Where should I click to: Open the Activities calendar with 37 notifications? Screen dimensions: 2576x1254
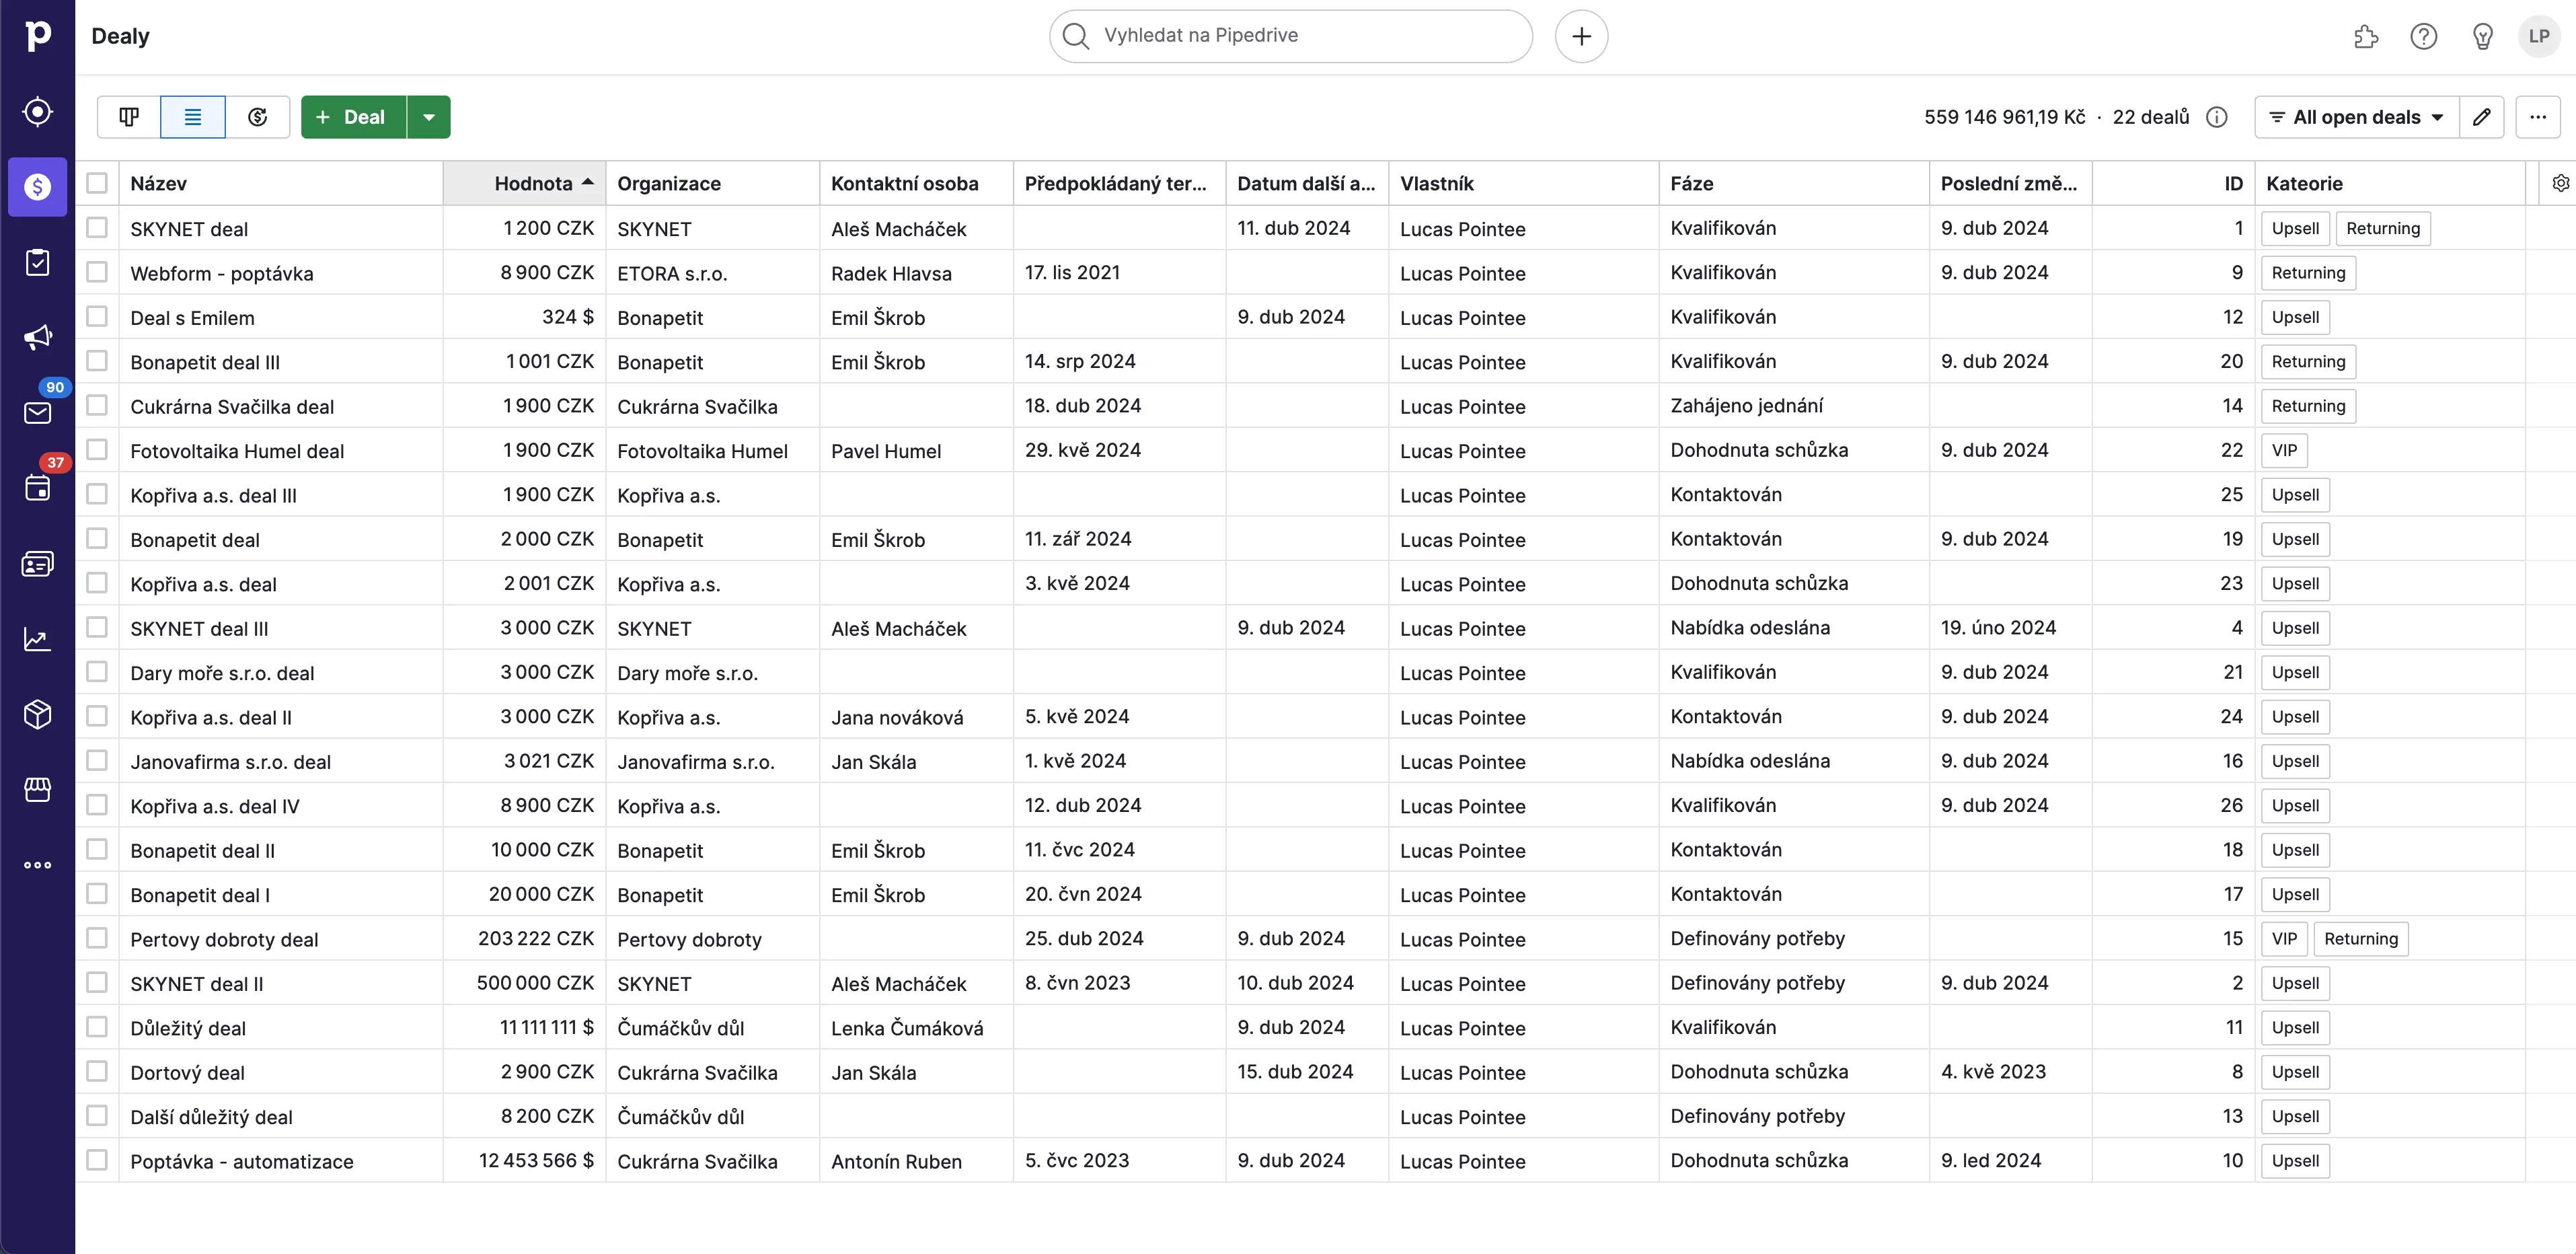[x=37, y=488]
